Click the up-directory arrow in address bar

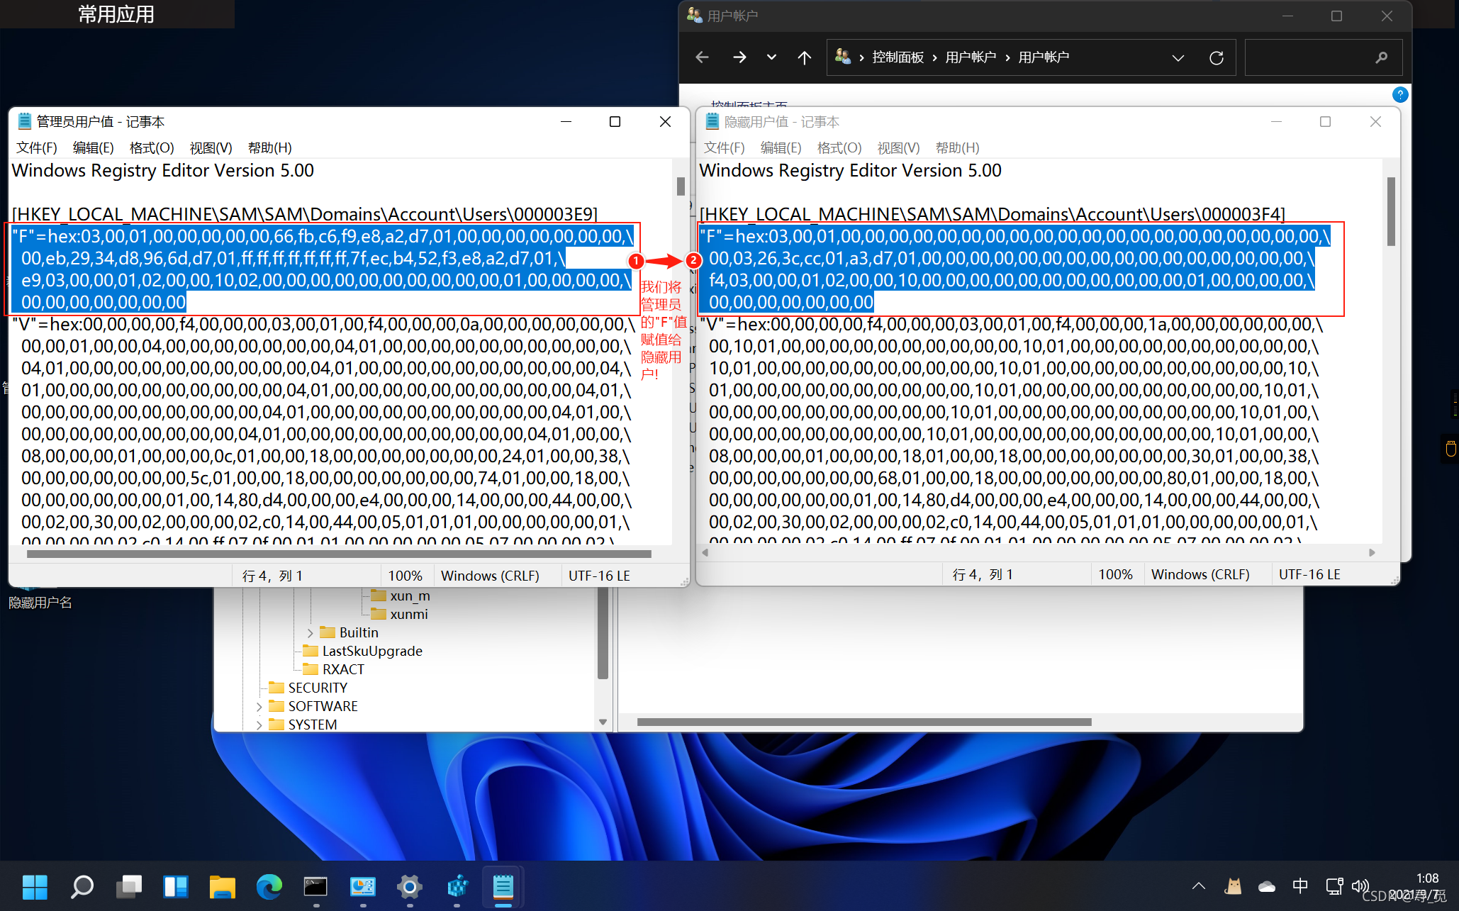804,57
